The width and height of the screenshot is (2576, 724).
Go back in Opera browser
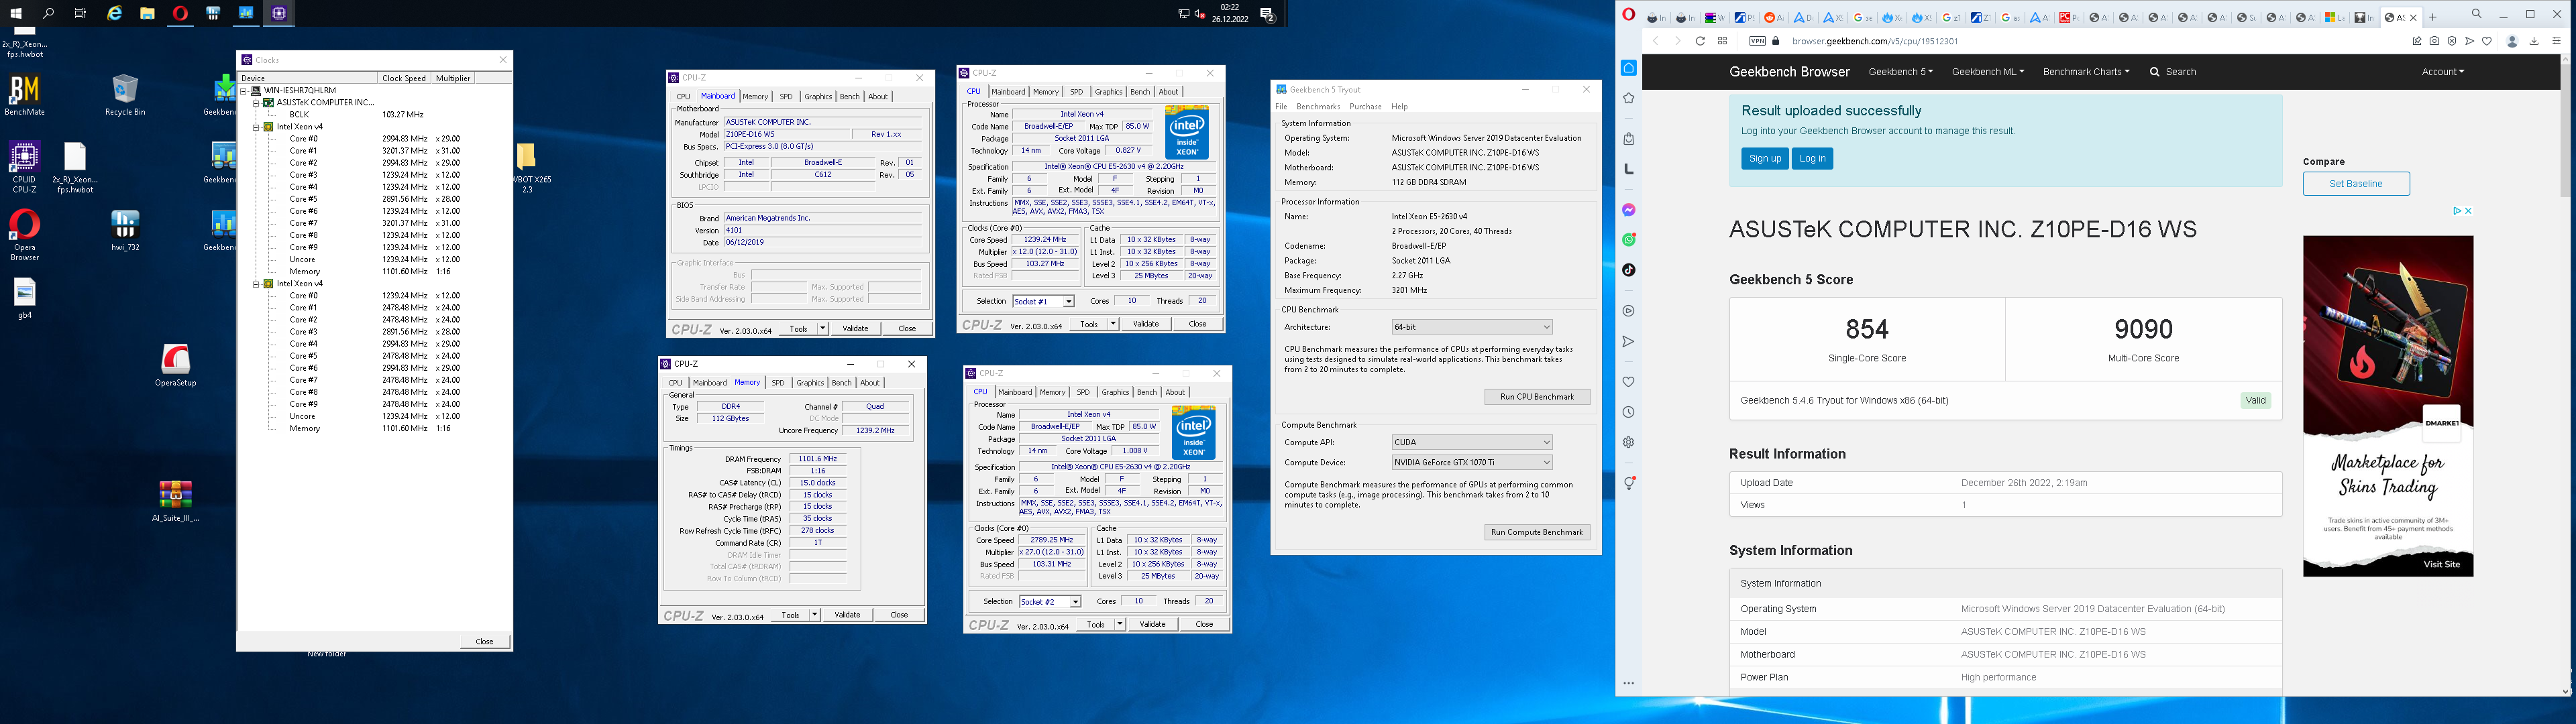1656,41
